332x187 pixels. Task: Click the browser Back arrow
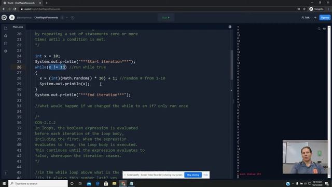pyautogui.click(x=4, y=9)
